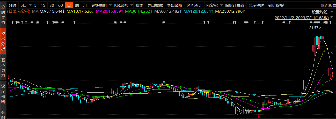Open the 前复权 adjustment dropdown
336x119 pixels.
click(214, 5)
